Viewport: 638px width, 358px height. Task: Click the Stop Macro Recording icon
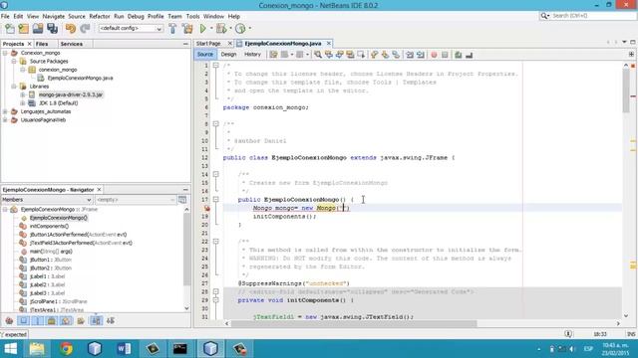(445, 55)
